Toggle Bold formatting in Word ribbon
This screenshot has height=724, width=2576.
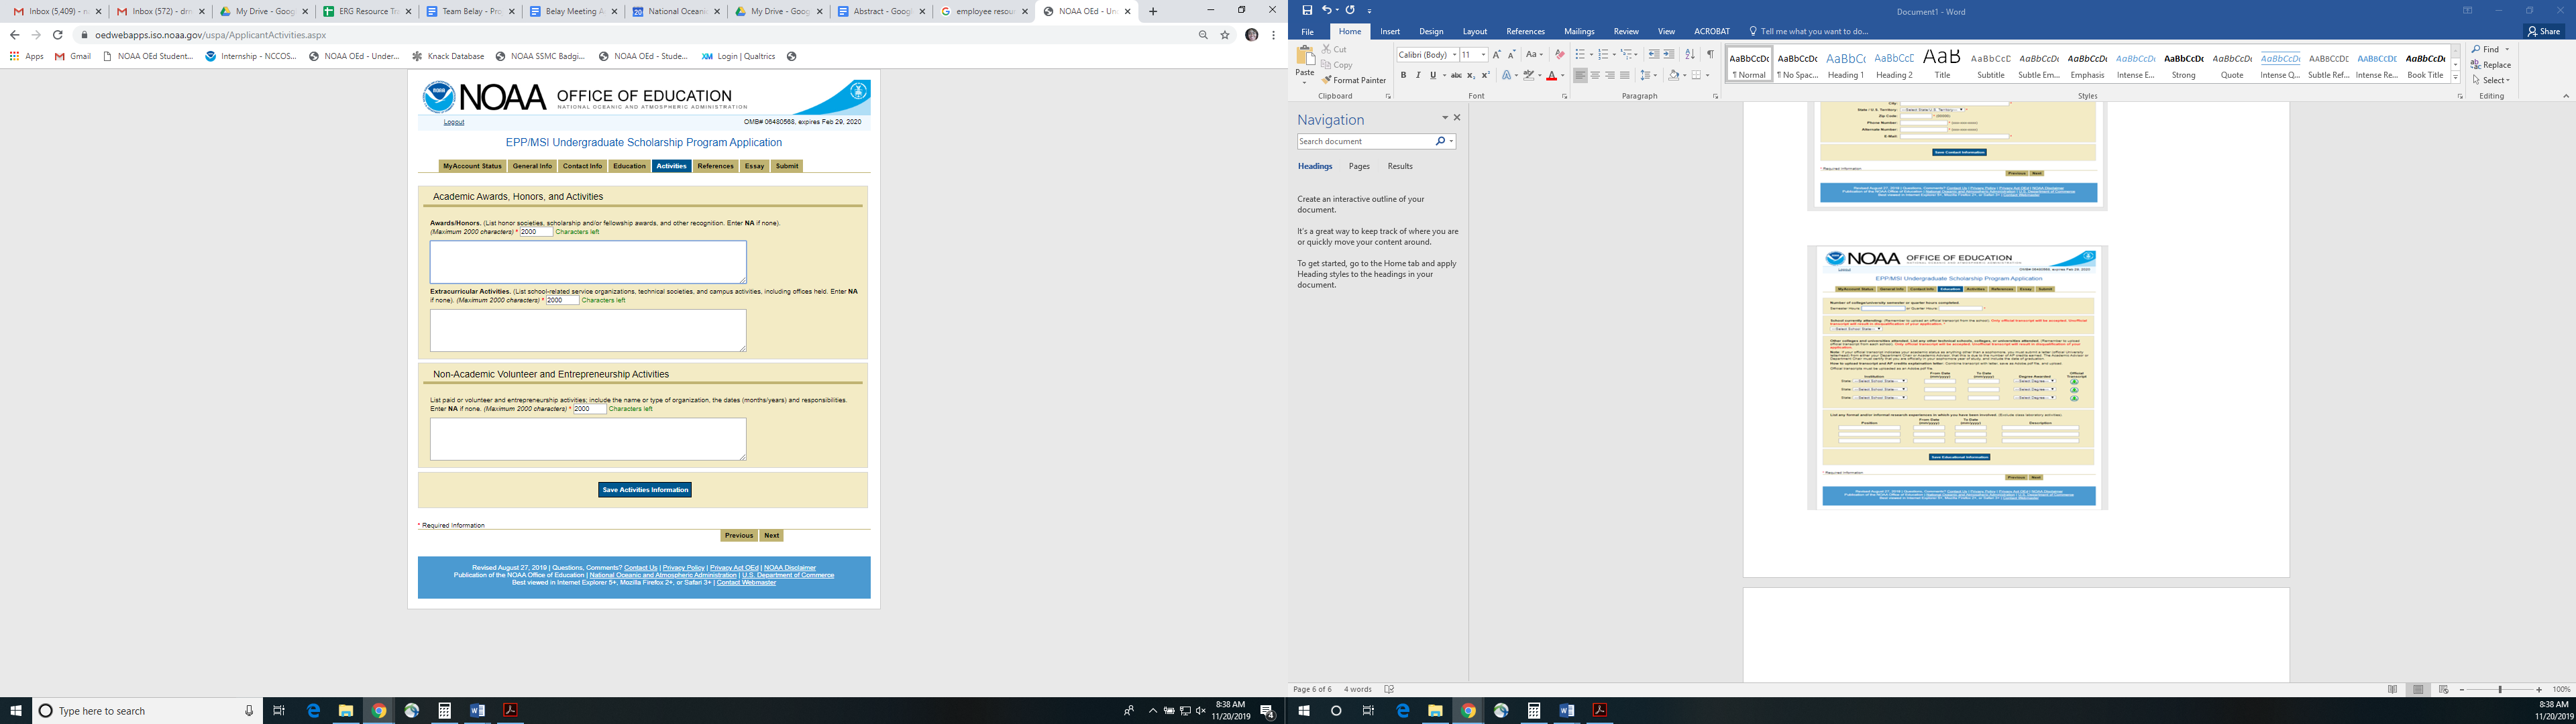tap(1403, 75)
